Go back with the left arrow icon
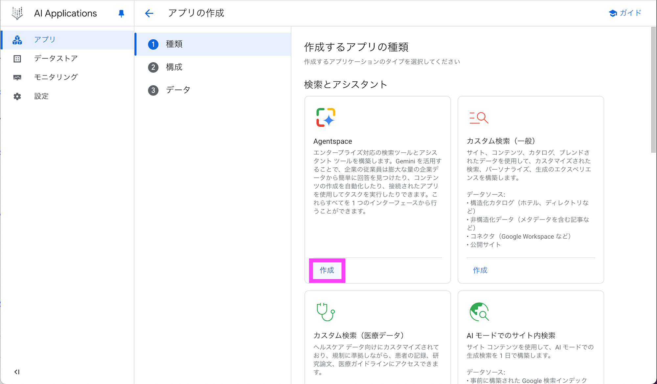The image size is (657, 384). pyautogui.click(x=149, y=13)
